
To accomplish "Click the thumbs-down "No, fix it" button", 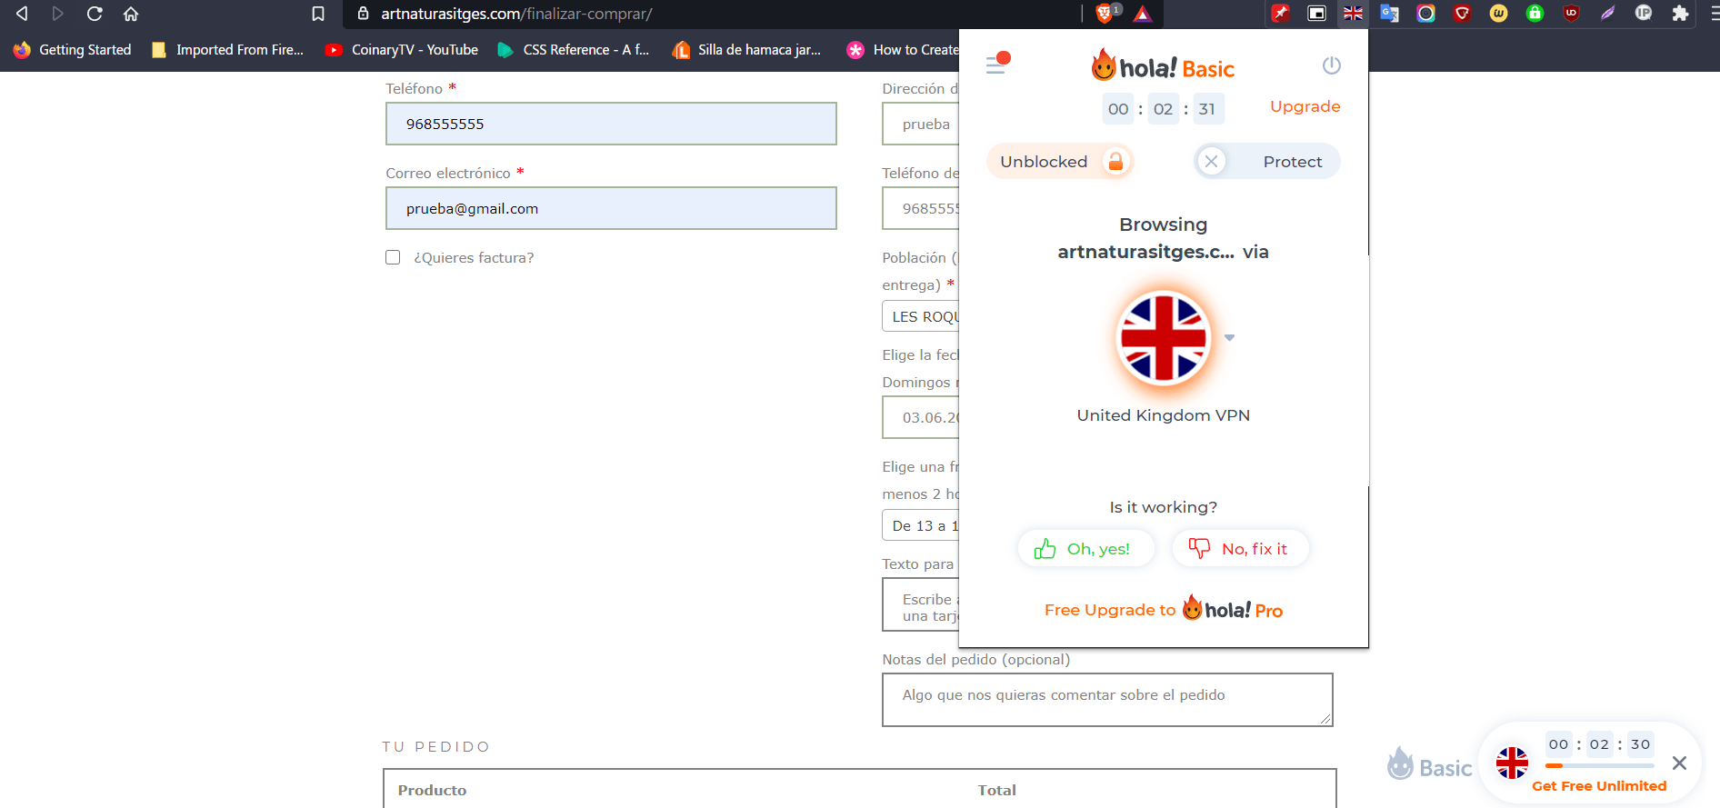I will 1240,549.
